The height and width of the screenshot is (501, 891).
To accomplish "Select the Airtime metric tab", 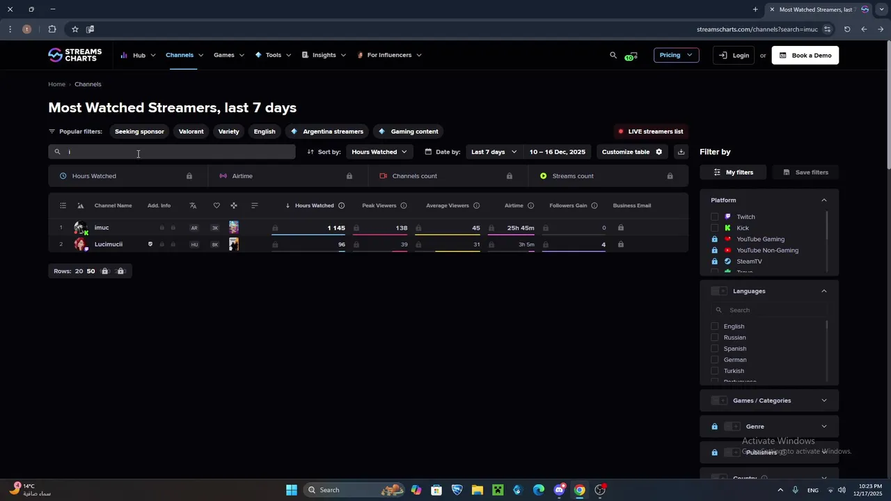I will tap(288, 176).
